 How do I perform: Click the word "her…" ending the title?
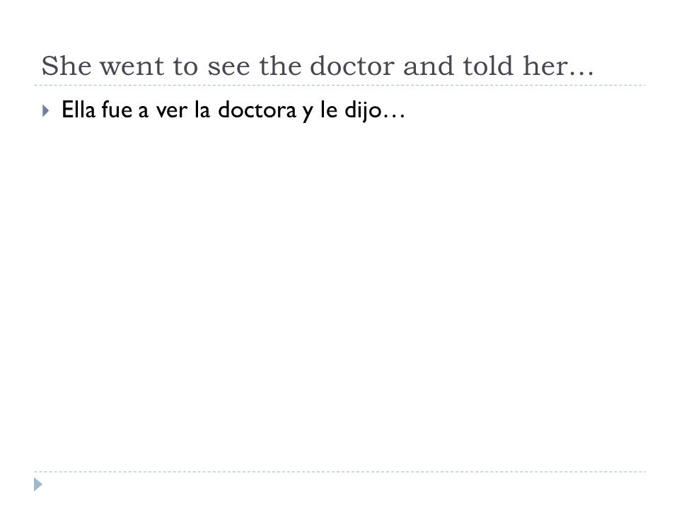(x=558, y=66)
